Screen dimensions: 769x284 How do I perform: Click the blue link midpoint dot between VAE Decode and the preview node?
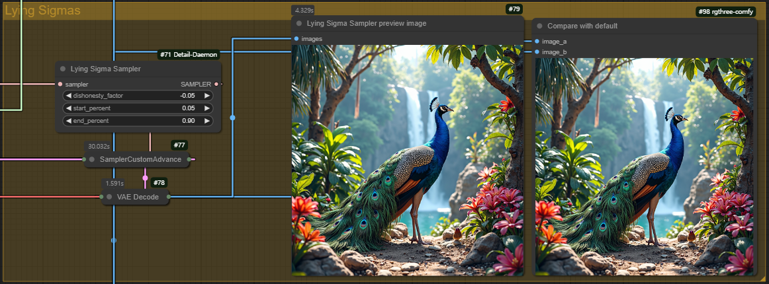[232, 118]
